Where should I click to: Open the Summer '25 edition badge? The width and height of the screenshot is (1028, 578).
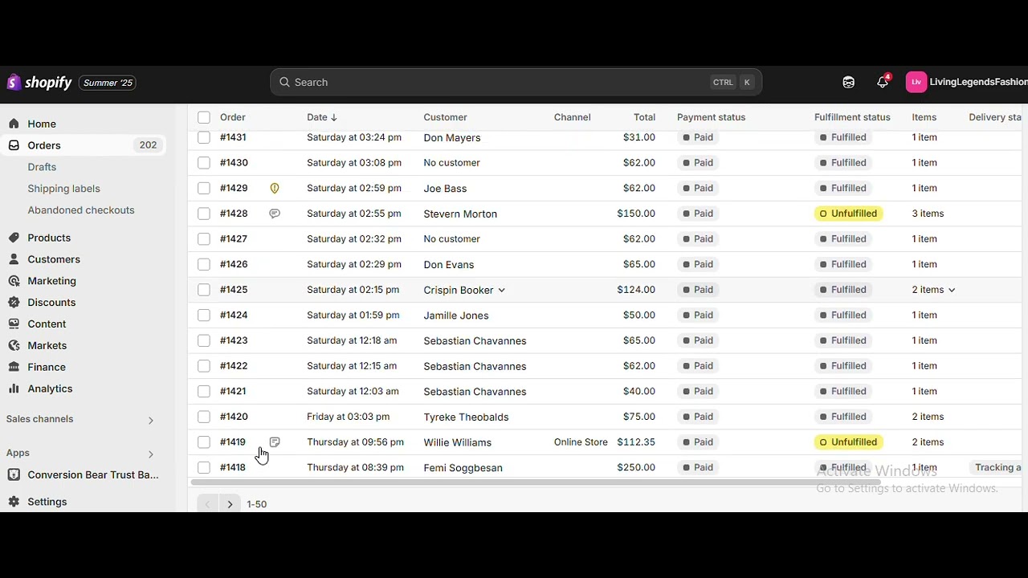108,83
